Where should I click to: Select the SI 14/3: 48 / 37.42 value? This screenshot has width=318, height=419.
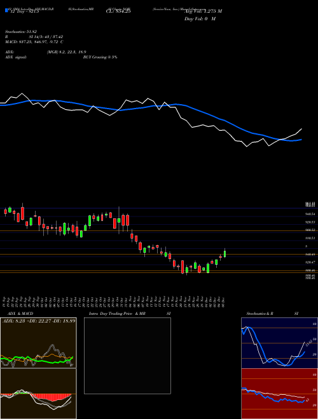pyautogui.click(x=46, y=37)
